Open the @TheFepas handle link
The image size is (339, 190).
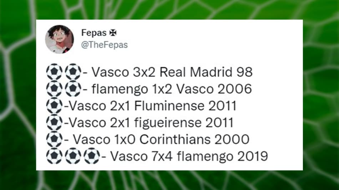(x=105, y=45)
